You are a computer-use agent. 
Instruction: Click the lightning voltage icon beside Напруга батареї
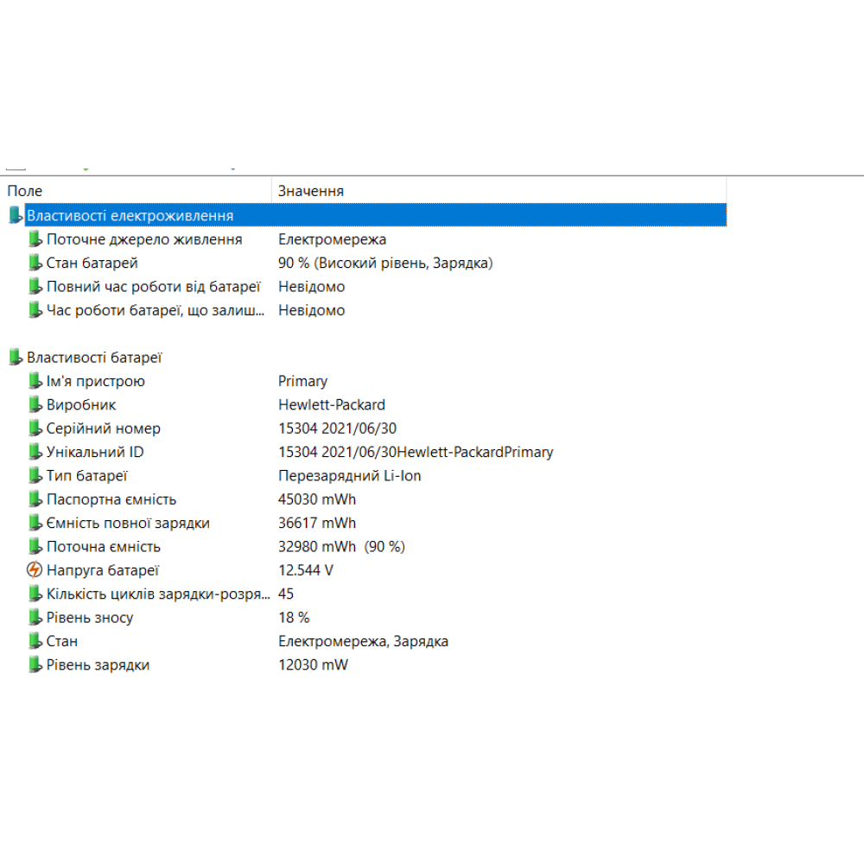(x=35, y=569)
